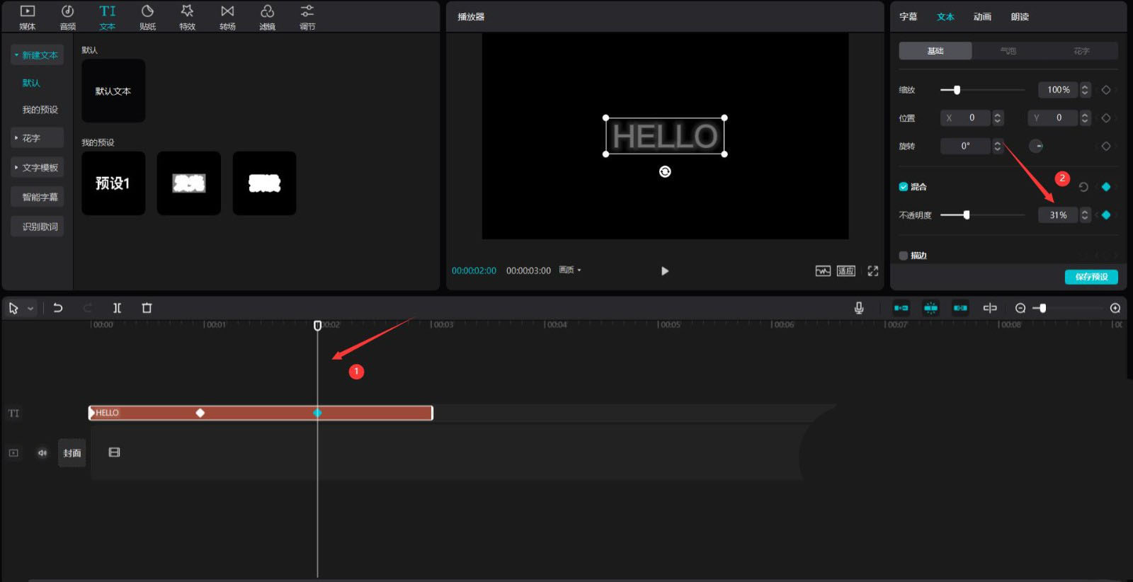Switch to the 动画 animation tab
Image resolution: width=1133 pixels, height=582 pixels.
coord(982,17)
